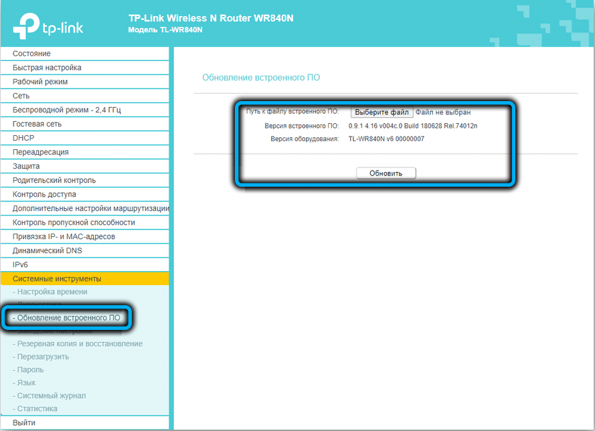Expand the Сеть menu section
The height and width of the screenshot is (431, 595).
pyautogui.click(x=21, y=96)
